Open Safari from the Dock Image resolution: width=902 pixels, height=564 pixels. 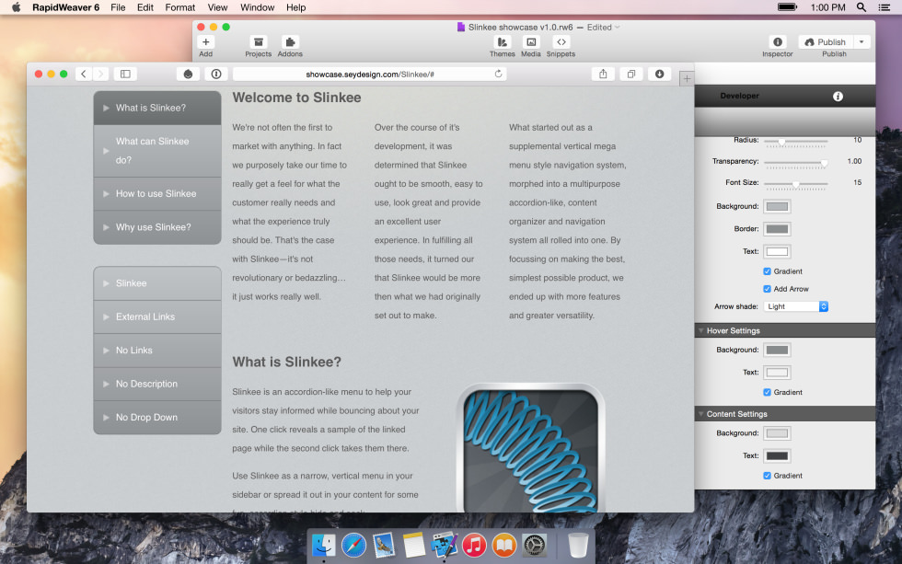[353, 545]
